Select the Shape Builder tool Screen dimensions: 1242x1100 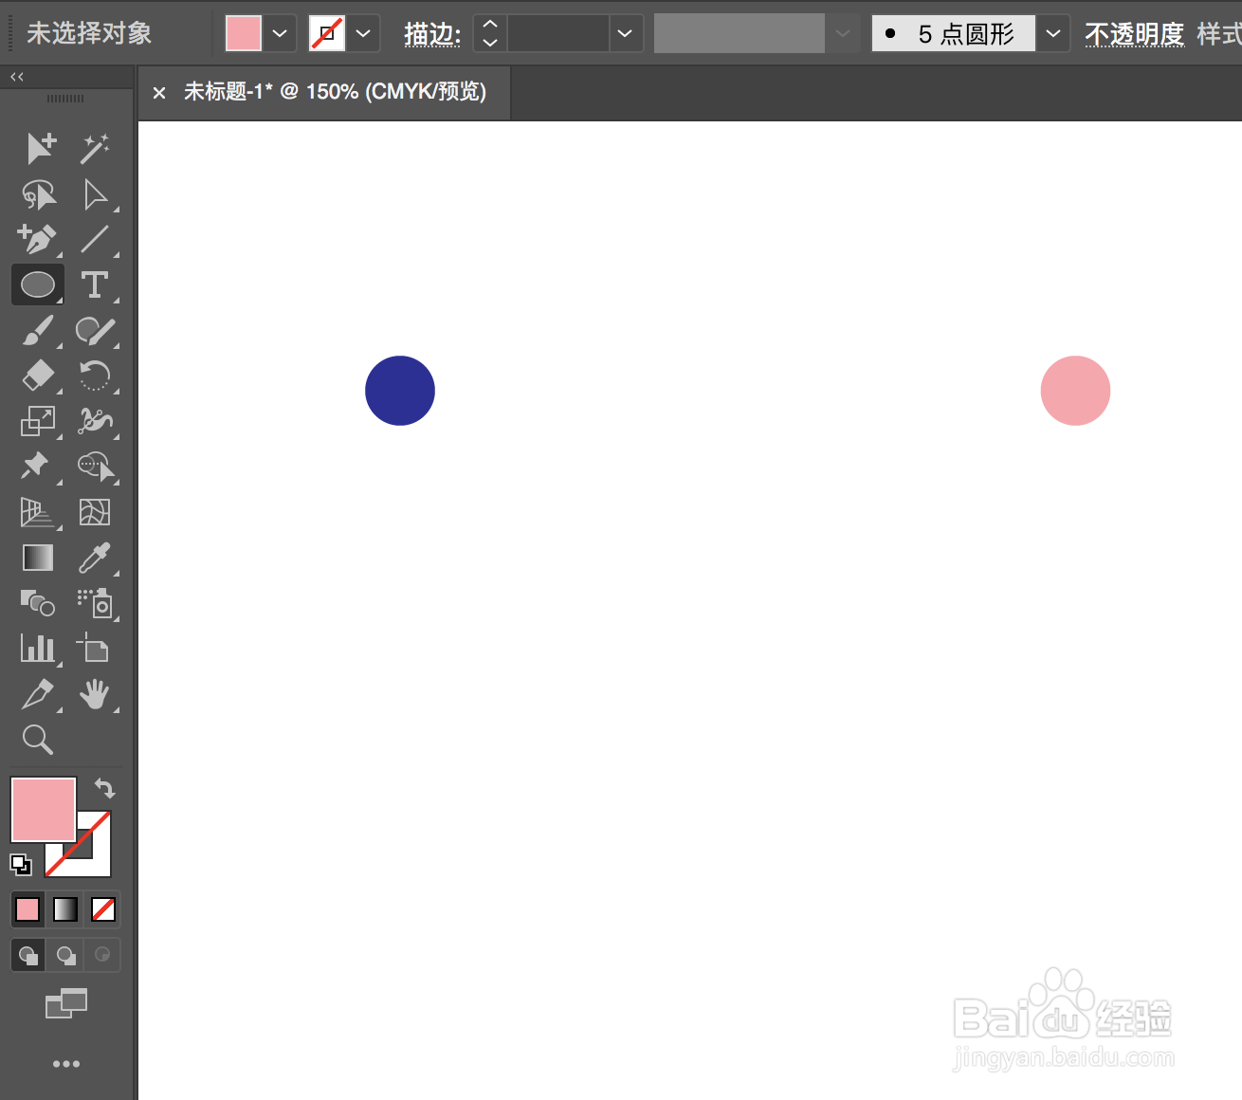coord(95,467)
